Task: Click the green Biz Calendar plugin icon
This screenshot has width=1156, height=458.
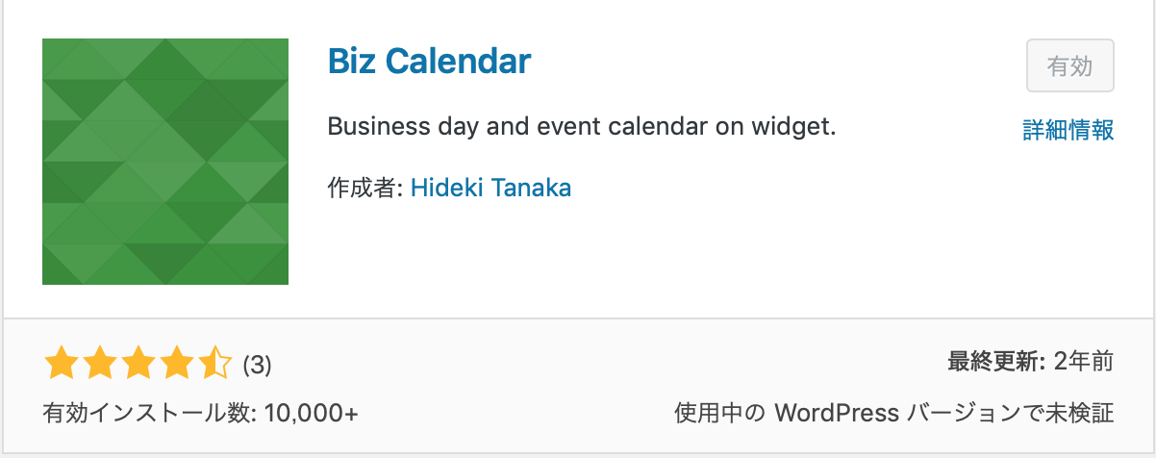Action: coord(165,162)
